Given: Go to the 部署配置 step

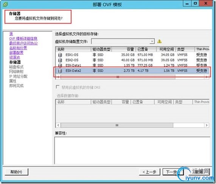Looking at the screenshot, I should pyautogui.click(x=16, y=53).
